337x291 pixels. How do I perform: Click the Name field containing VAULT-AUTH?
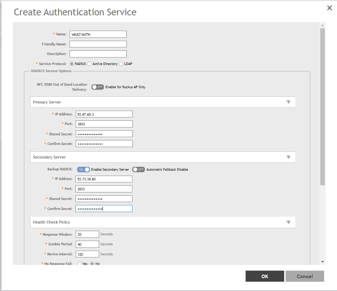pos(98,34)
